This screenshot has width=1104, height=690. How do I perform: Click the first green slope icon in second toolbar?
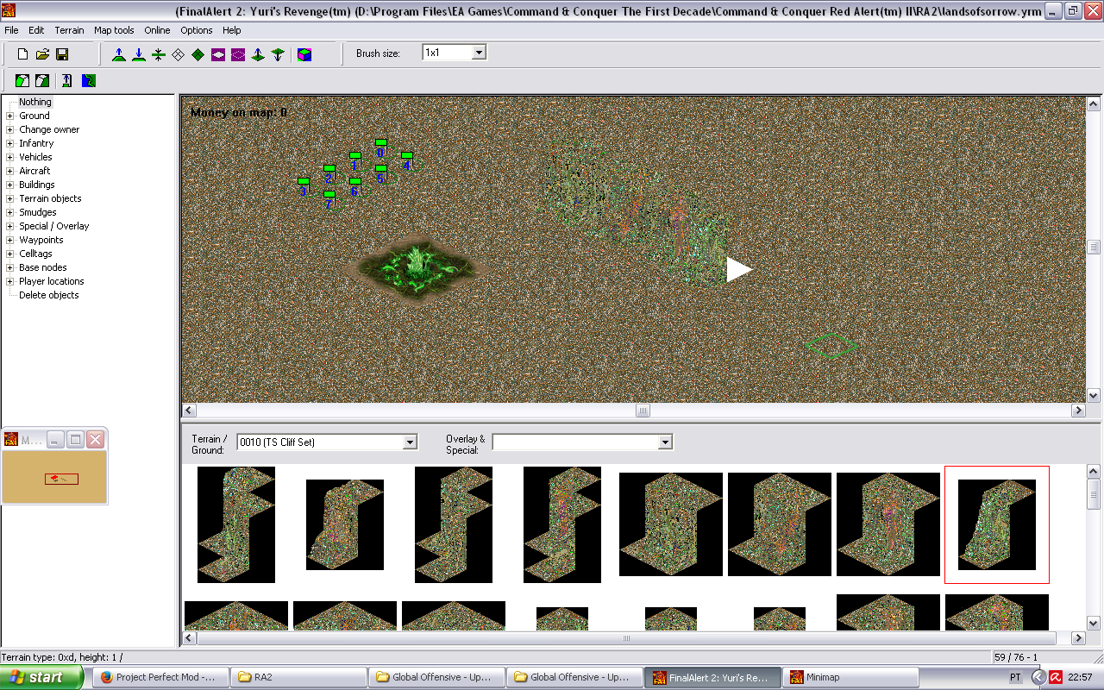[22, 81]
